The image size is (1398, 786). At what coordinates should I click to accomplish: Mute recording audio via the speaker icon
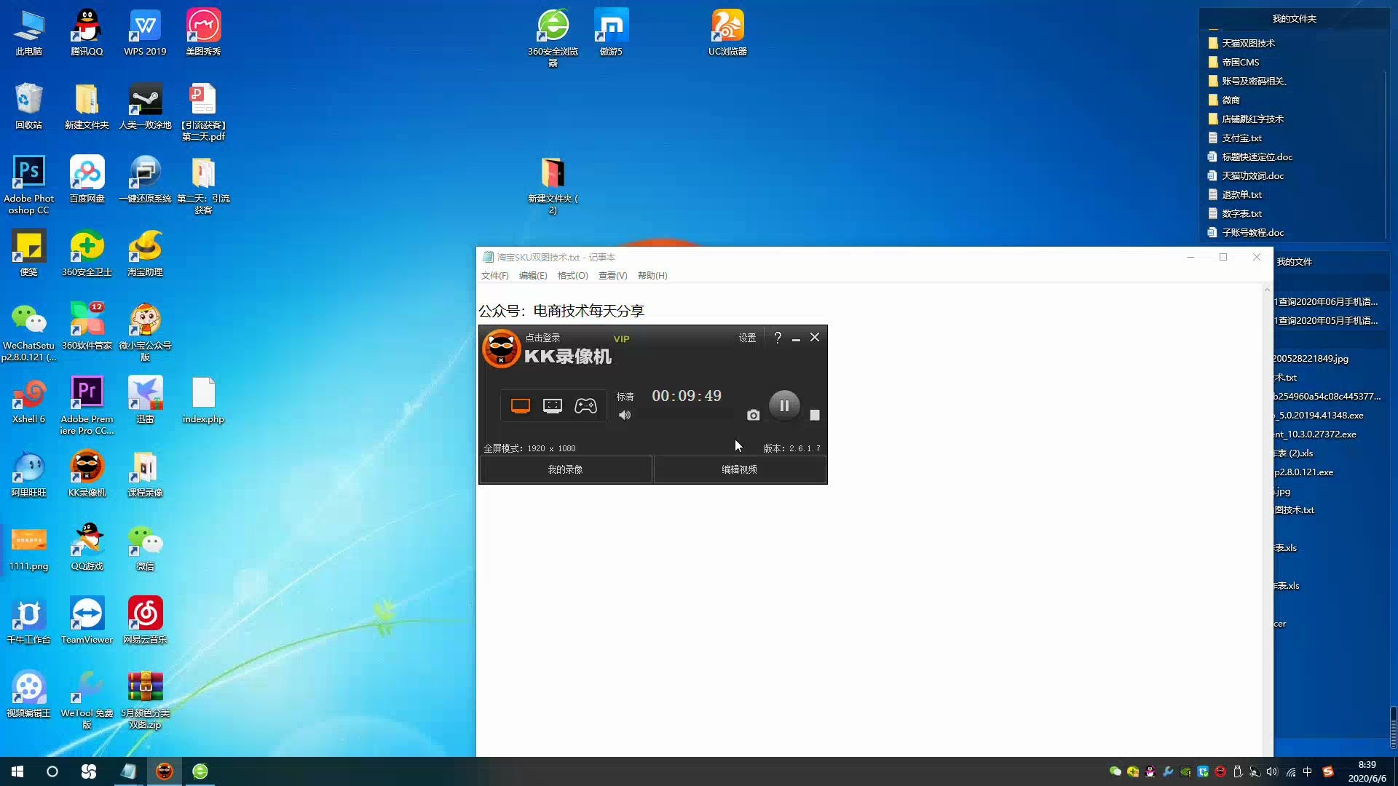625,415
